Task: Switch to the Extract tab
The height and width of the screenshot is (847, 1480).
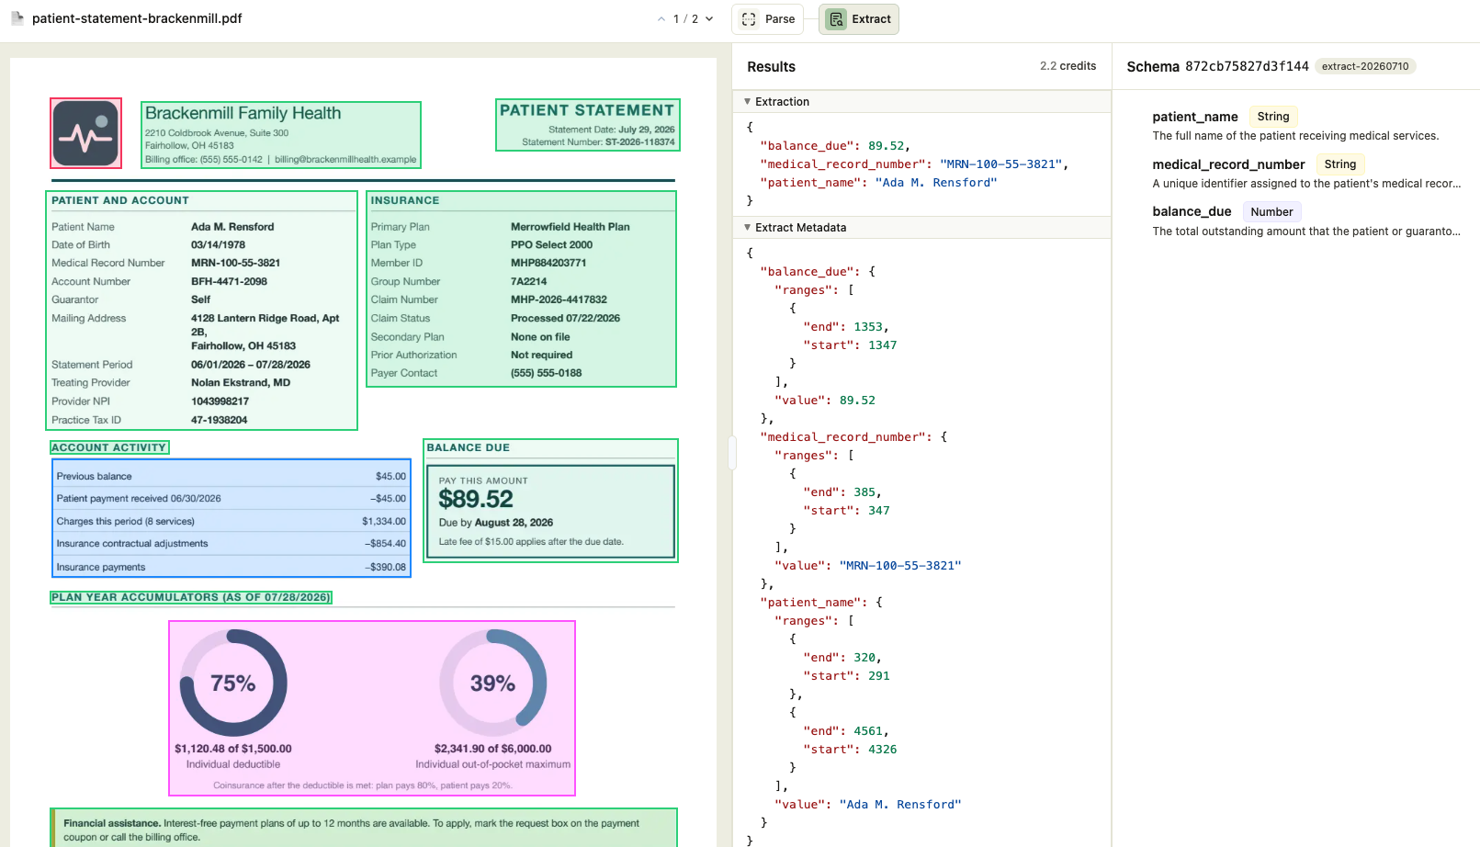Action: coord(859,19)
